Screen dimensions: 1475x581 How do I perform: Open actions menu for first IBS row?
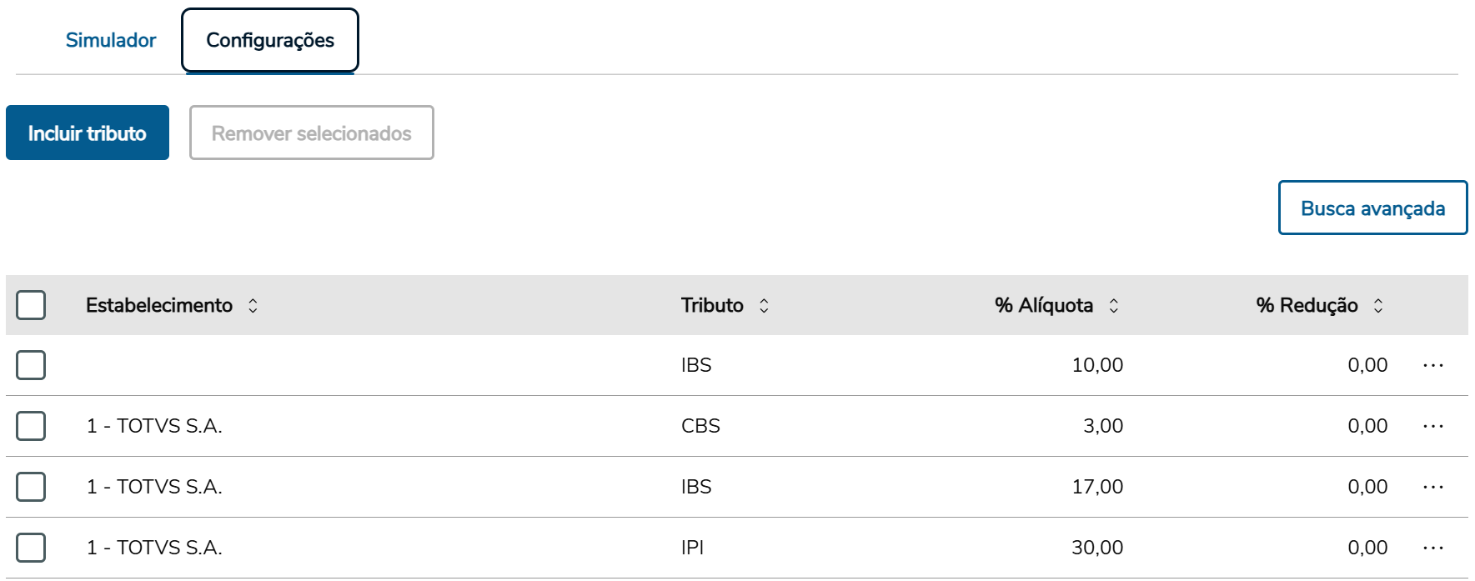pos(1432,365)
